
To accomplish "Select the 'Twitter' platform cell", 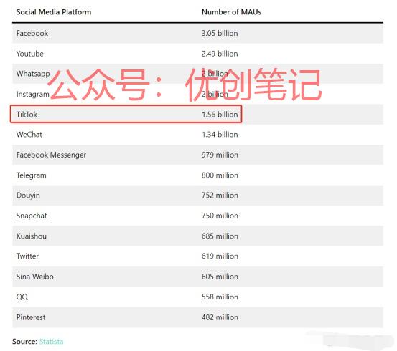I will point(27,256).
